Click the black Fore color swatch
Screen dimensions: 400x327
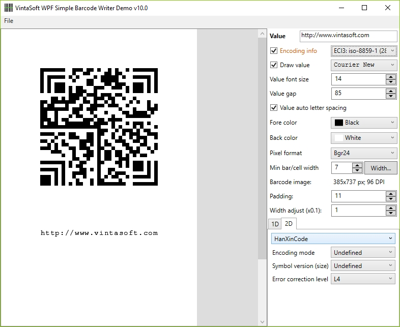[x=339, y=123]
